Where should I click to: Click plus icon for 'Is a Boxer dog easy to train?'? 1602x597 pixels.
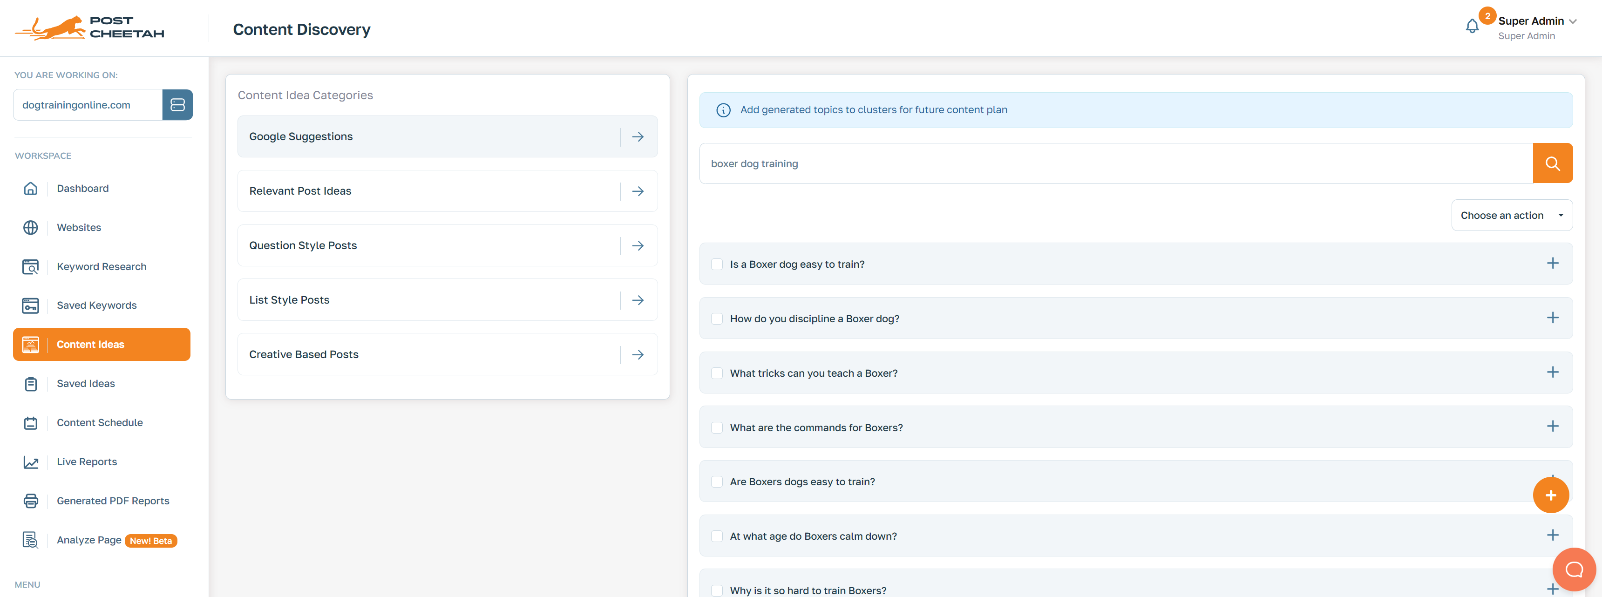(x=1552, y=263)
